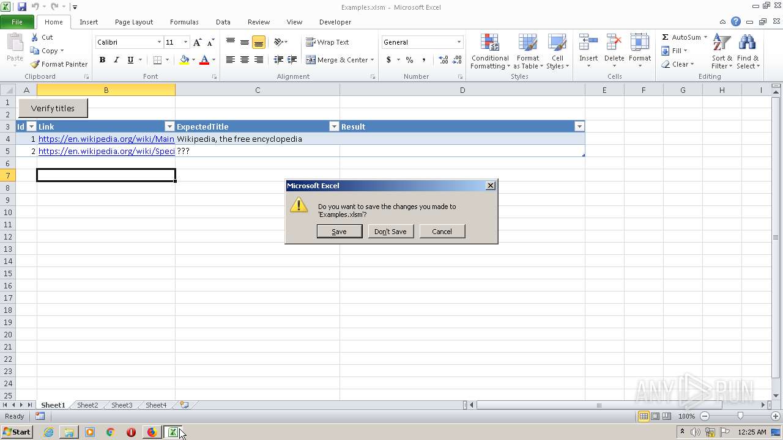Screen dimensions: 783x440
Task: Toggle bottom vertical alignment
Action: pos(259,42)
